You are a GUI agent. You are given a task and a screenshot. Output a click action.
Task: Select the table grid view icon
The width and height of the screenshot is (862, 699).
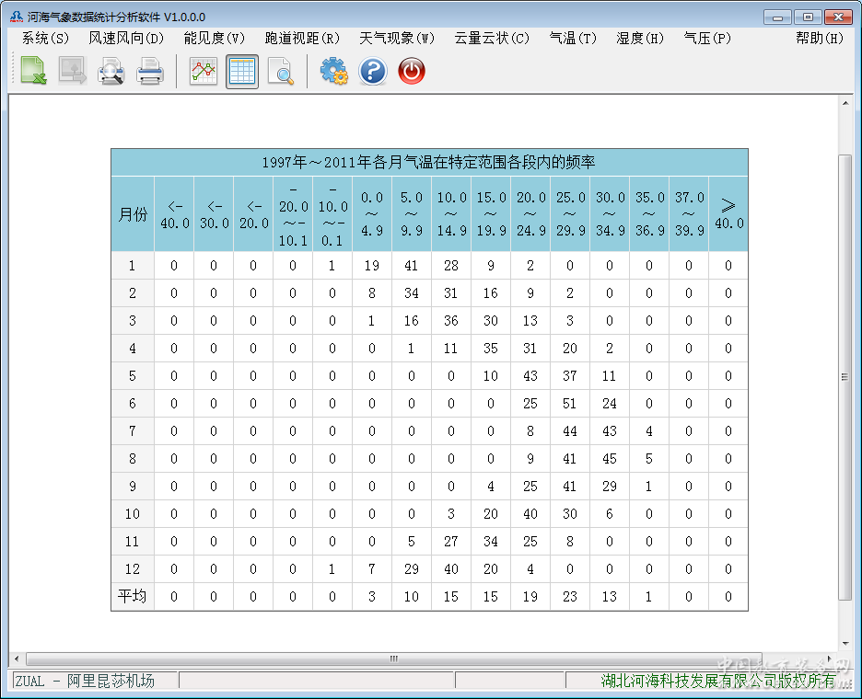tap(242, 71)
